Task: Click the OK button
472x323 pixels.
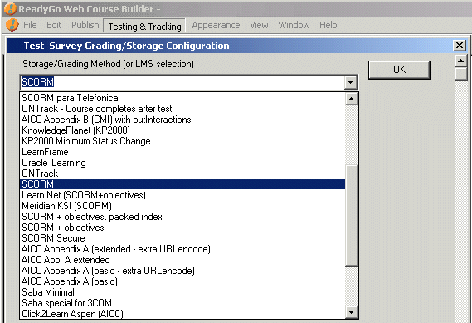Action: tap(399, 70)
